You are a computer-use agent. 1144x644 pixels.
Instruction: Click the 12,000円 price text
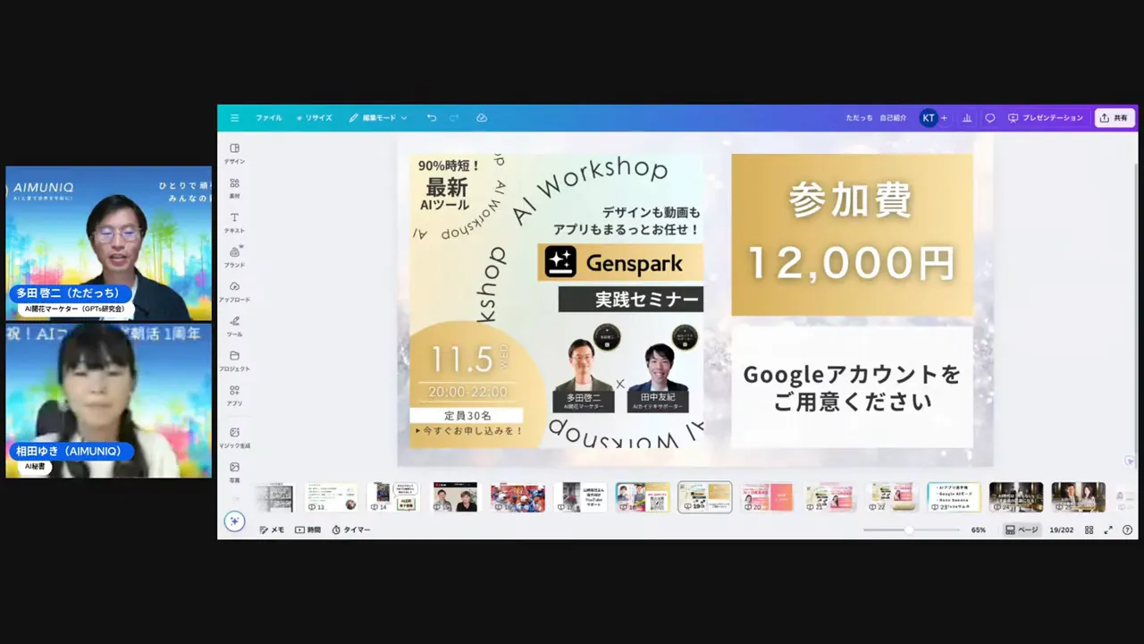(852, 263)
